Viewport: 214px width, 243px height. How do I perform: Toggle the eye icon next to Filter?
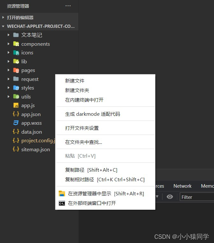[170, 197]
